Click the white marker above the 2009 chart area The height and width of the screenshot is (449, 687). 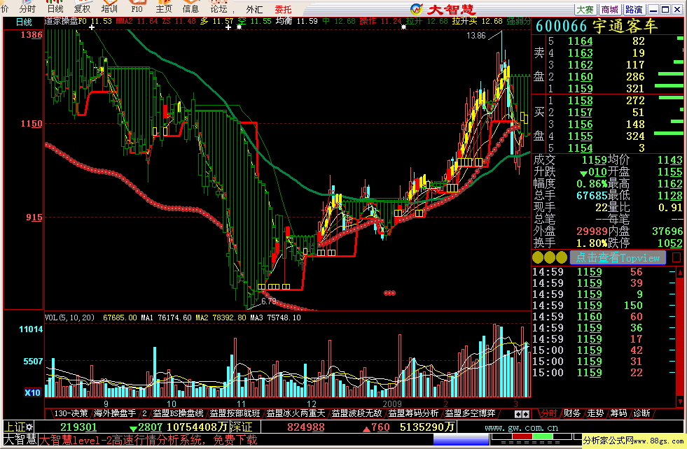403,27
